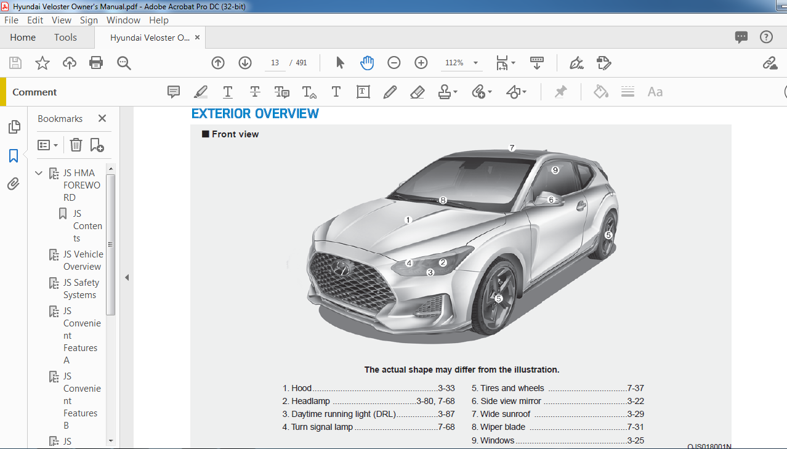Switch to the Home tab

point(23,38)
